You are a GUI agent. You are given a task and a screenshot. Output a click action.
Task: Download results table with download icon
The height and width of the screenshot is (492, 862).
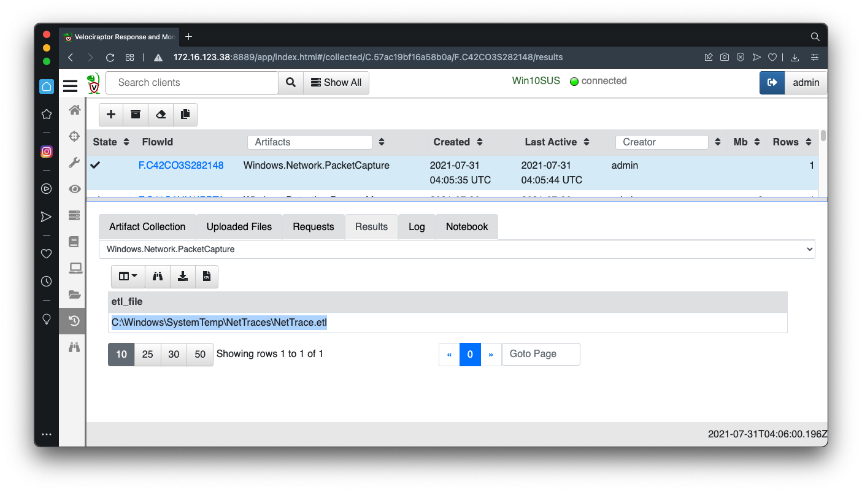(182, 277)
